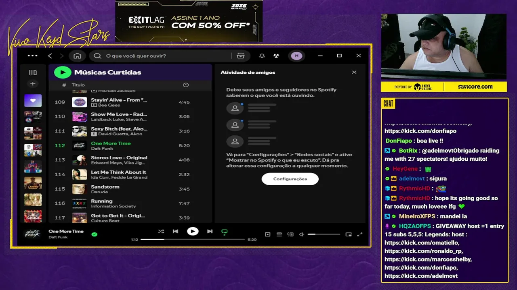Screen dimensions: 517x290
Task: Go forward in Spotify navigation
Action: 61,56
